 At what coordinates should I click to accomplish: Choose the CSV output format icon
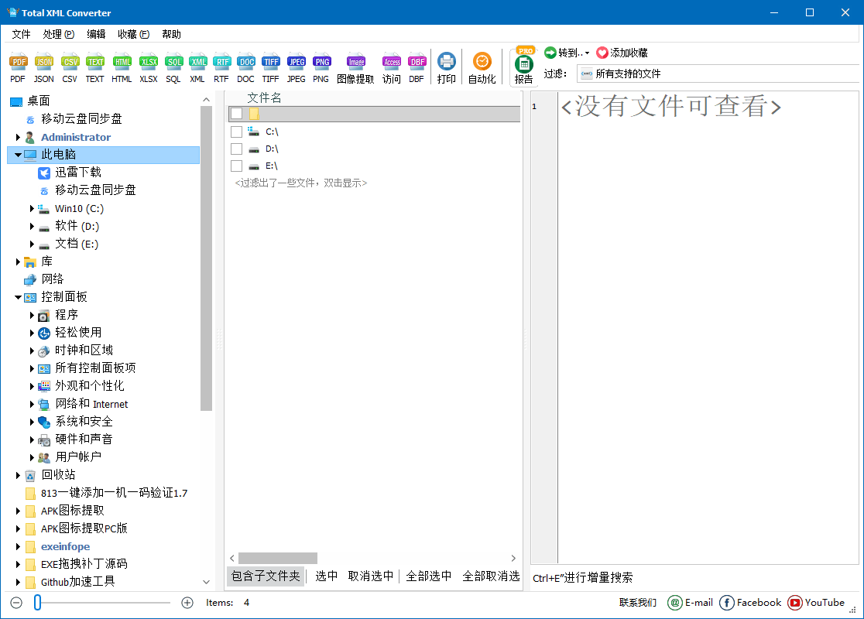(x=70, y=68)
